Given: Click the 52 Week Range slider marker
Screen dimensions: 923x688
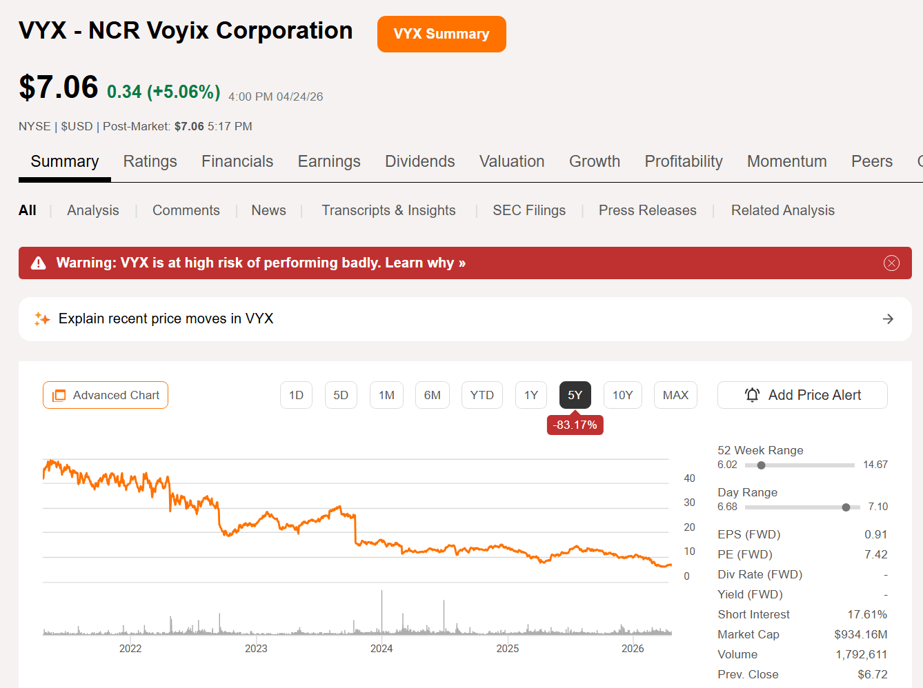Looking at the screenshot, I should coord(761,465).
